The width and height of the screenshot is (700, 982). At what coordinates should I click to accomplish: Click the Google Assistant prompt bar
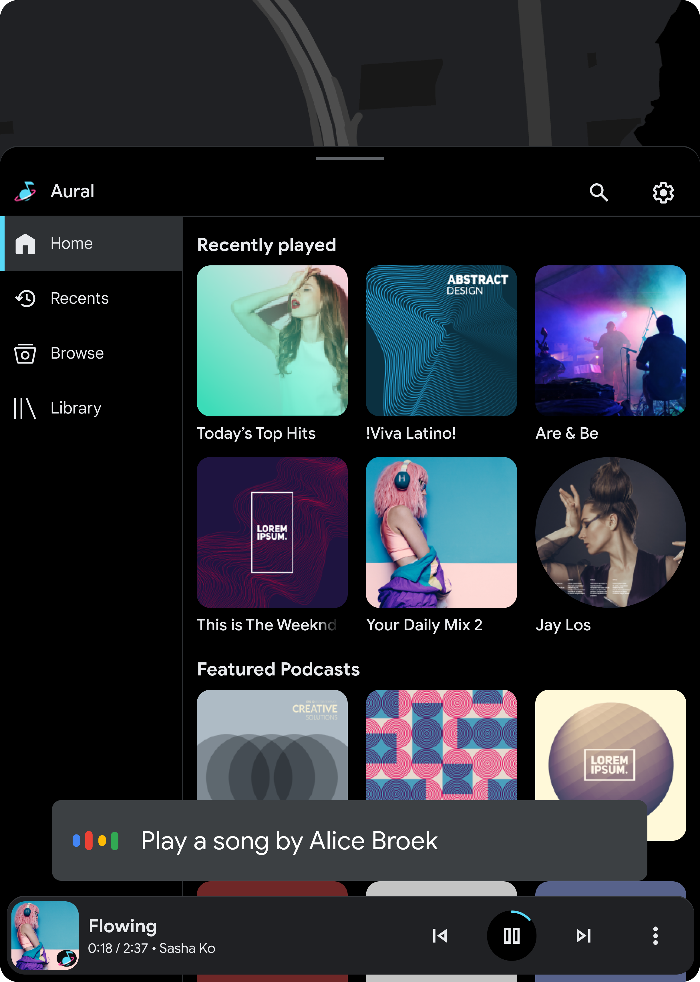[x=350, y=840]
